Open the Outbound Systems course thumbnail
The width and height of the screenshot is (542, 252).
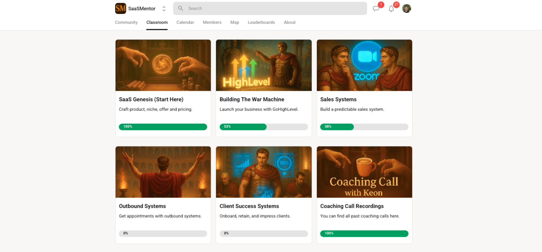163,172
